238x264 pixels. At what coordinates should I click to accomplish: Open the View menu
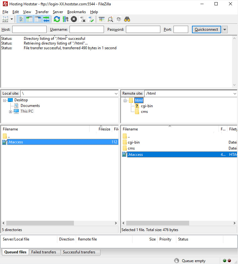point(27,12)
